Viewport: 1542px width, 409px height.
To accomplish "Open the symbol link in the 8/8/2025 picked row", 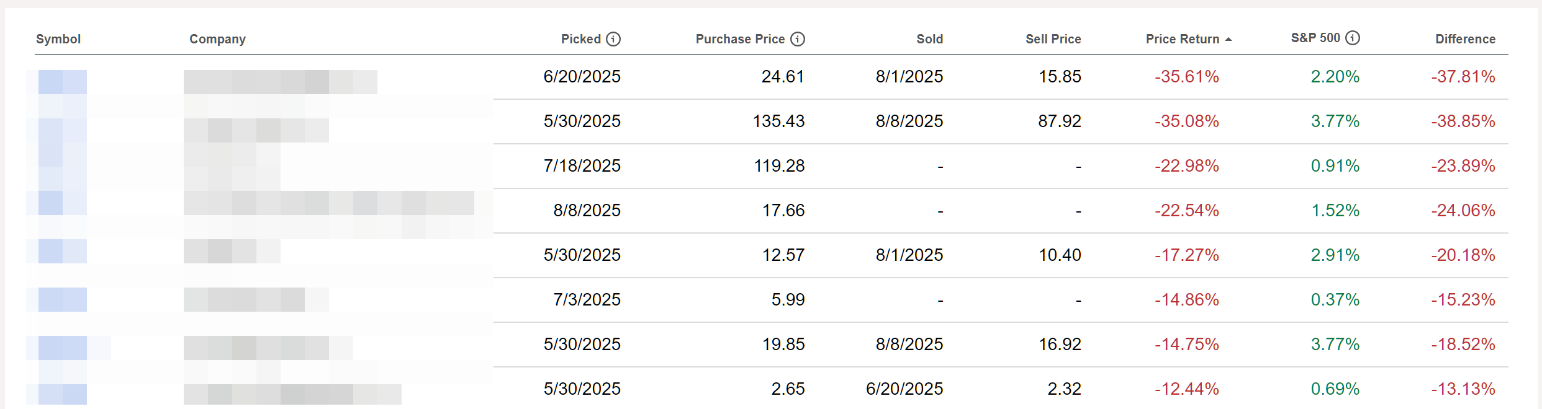I will pyautogui.click(x=62, y=203).
